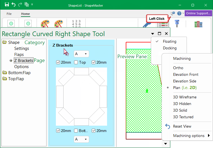The height and width of the screenshot is (148, 213).
Task: Choose Reset View in context menu
Action: [182, 126]
